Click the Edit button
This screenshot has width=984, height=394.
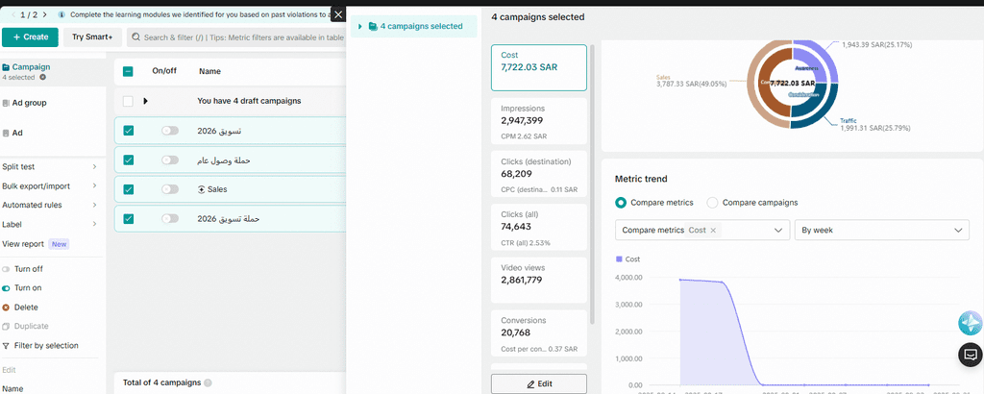point(539,383)
